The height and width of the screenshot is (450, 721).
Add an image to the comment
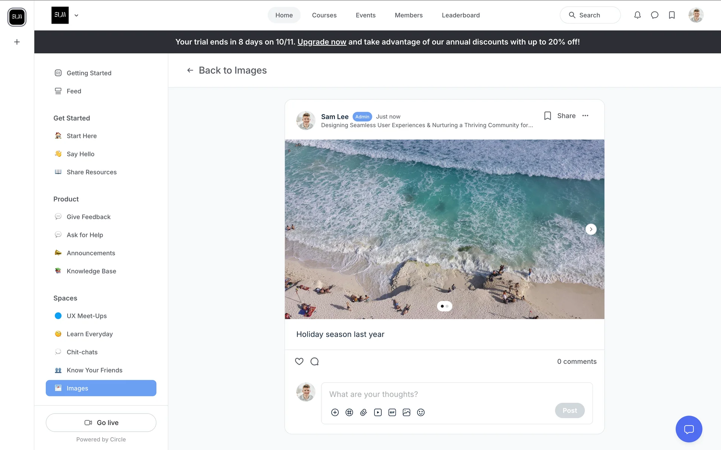(406, 412)
